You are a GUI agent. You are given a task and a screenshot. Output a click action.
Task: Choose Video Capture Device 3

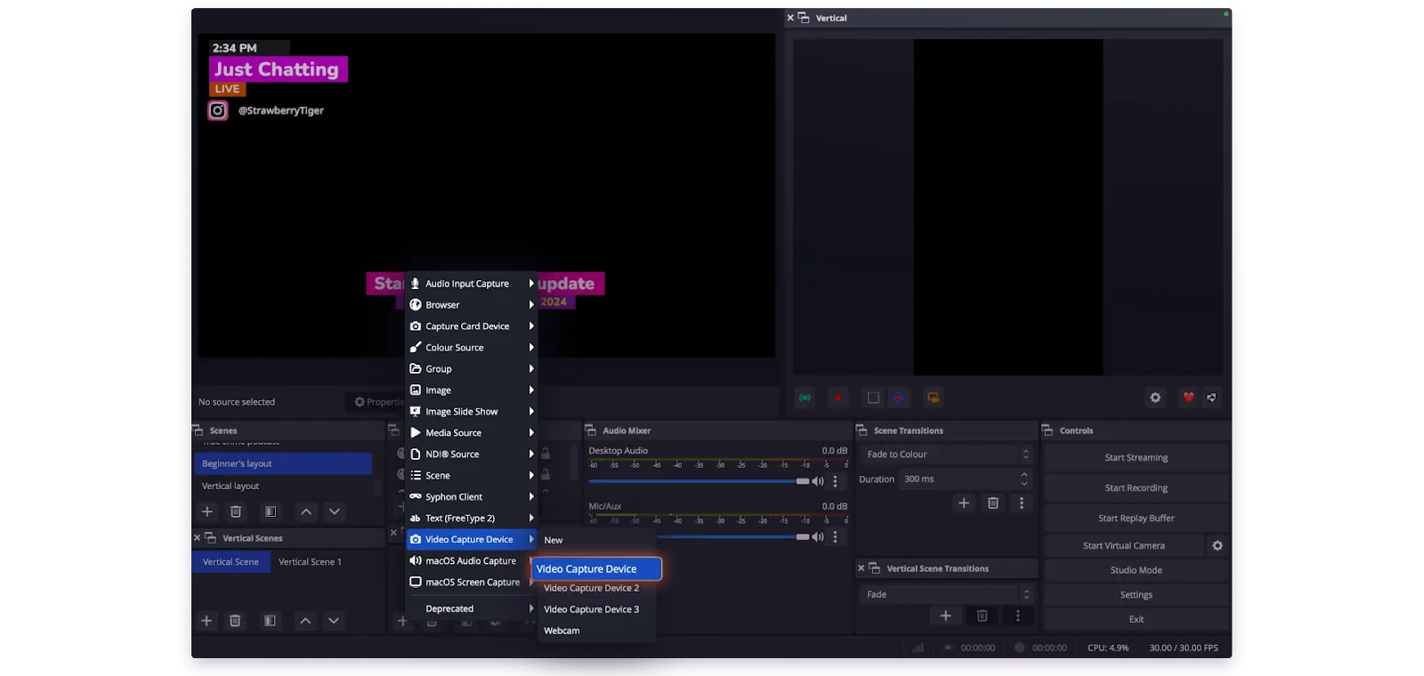[x=596, y=609]
